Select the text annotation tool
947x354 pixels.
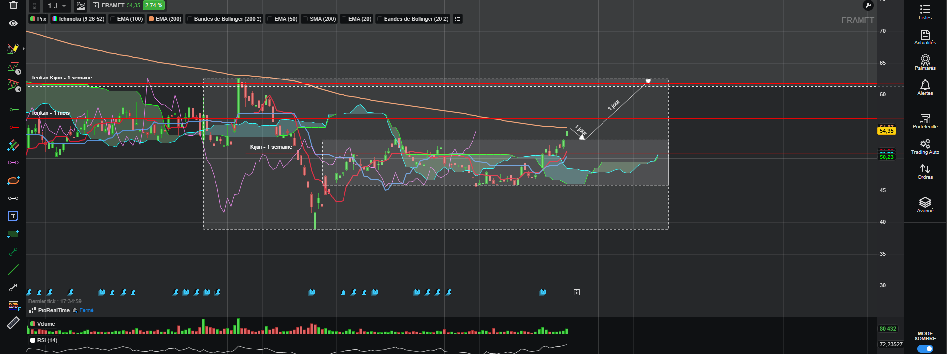coord(13,216)
